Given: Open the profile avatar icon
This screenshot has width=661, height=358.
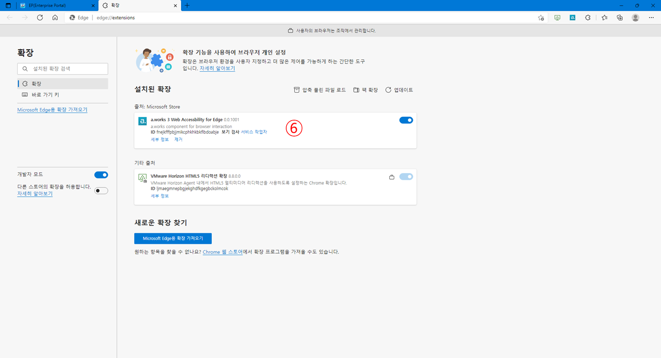Looking at the screenshot, I should 635,18.
